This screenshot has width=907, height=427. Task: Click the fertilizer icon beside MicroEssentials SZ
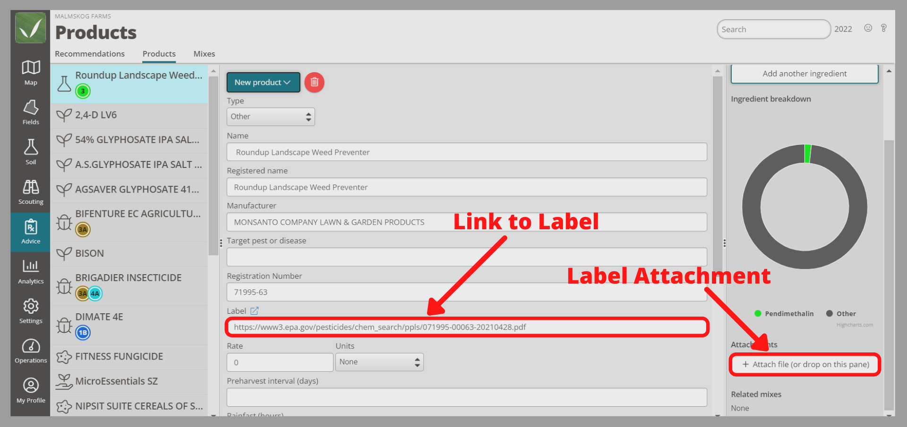[x=64, y=381]
